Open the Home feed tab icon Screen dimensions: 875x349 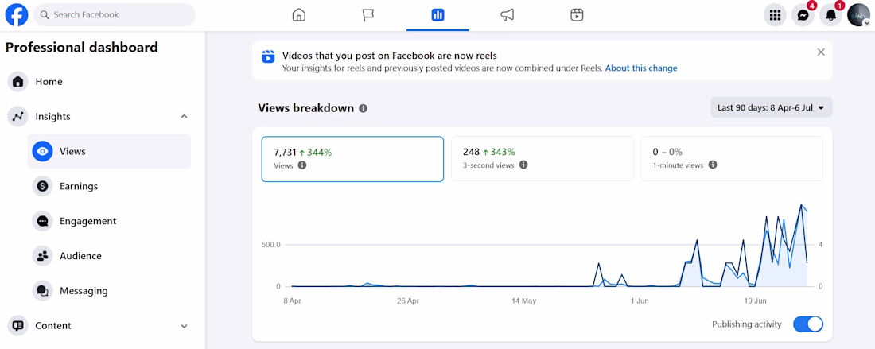pyautogui.click(x=299, y=15)
